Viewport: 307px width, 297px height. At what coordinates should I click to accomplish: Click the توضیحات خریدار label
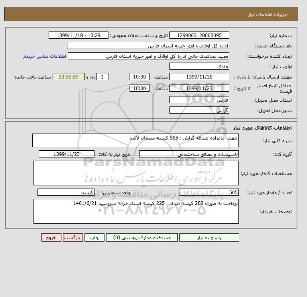pos(276,212)
